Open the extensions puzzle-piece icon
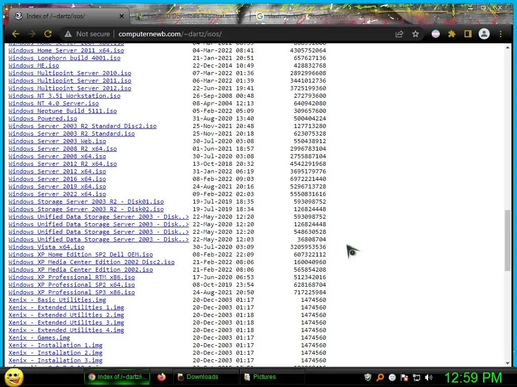Image resolution: width=517 pixels, height=387 pixels. point(452,34)
